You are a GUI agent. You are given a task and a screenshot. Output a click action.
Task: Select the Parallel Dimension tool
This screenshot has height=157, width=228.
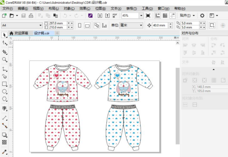click(5, 118)
